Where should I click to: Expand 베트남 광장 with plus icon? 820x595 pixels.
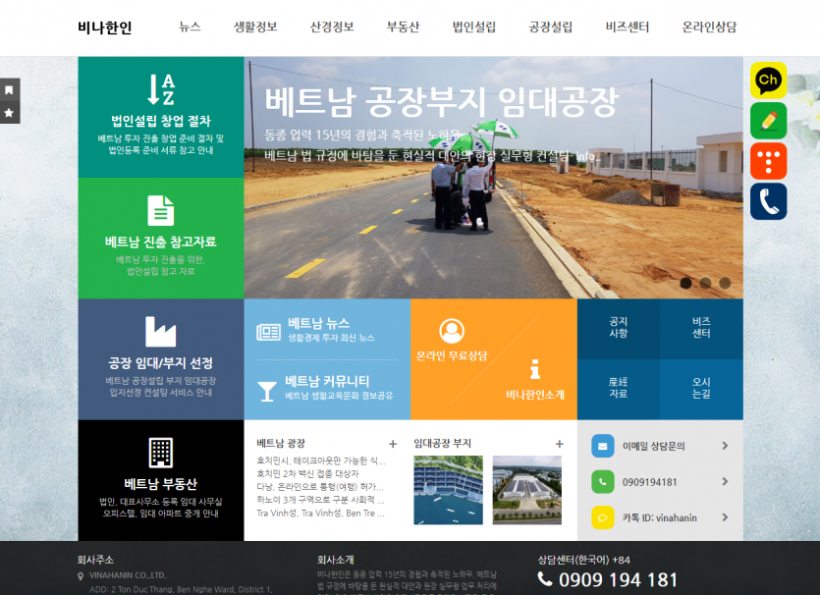[393, 444]
